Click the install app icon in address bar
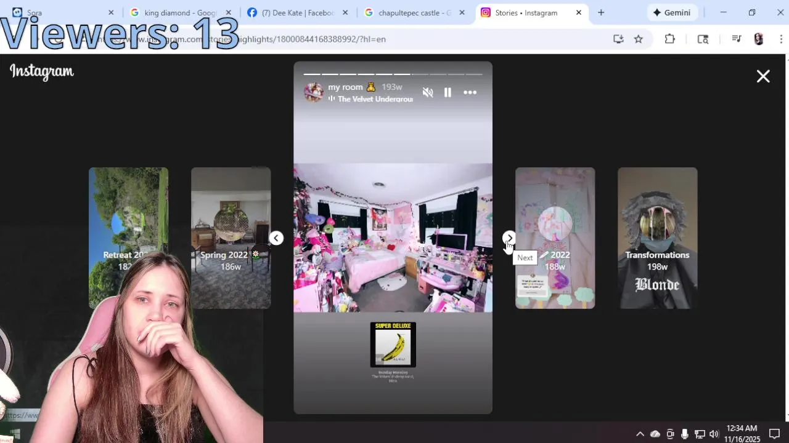Viewport: 789px width, 443px height. pos(618,39)
